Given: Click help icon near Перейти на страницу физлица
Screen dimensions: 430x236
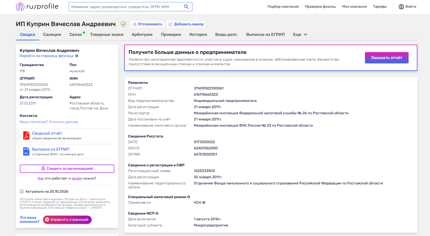Looking at the screenshot, I should pos(77,56).
